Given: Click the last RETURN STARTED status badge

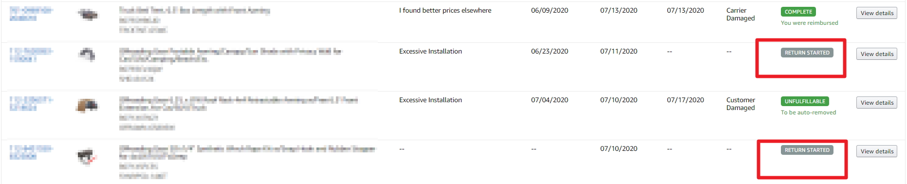Looking at the screenshot, I should point(807,150).
